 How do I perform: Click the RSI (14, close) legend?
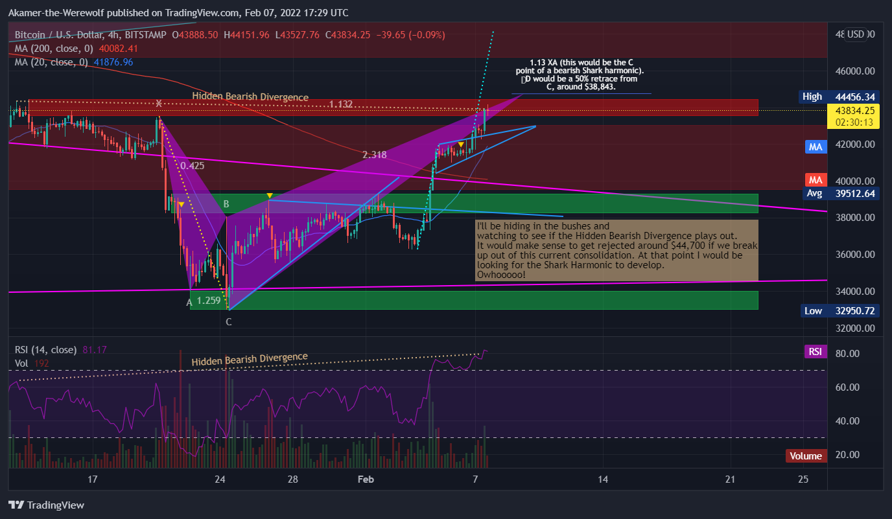pos(61,350)
